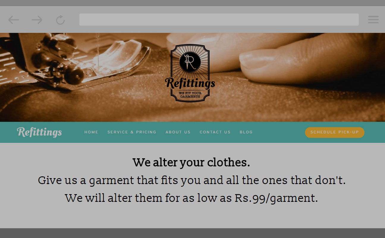Click the circular needle R emblem
The width and height of the screenshot is (385, 238).
pyautogui.click(x=190, y=62)
